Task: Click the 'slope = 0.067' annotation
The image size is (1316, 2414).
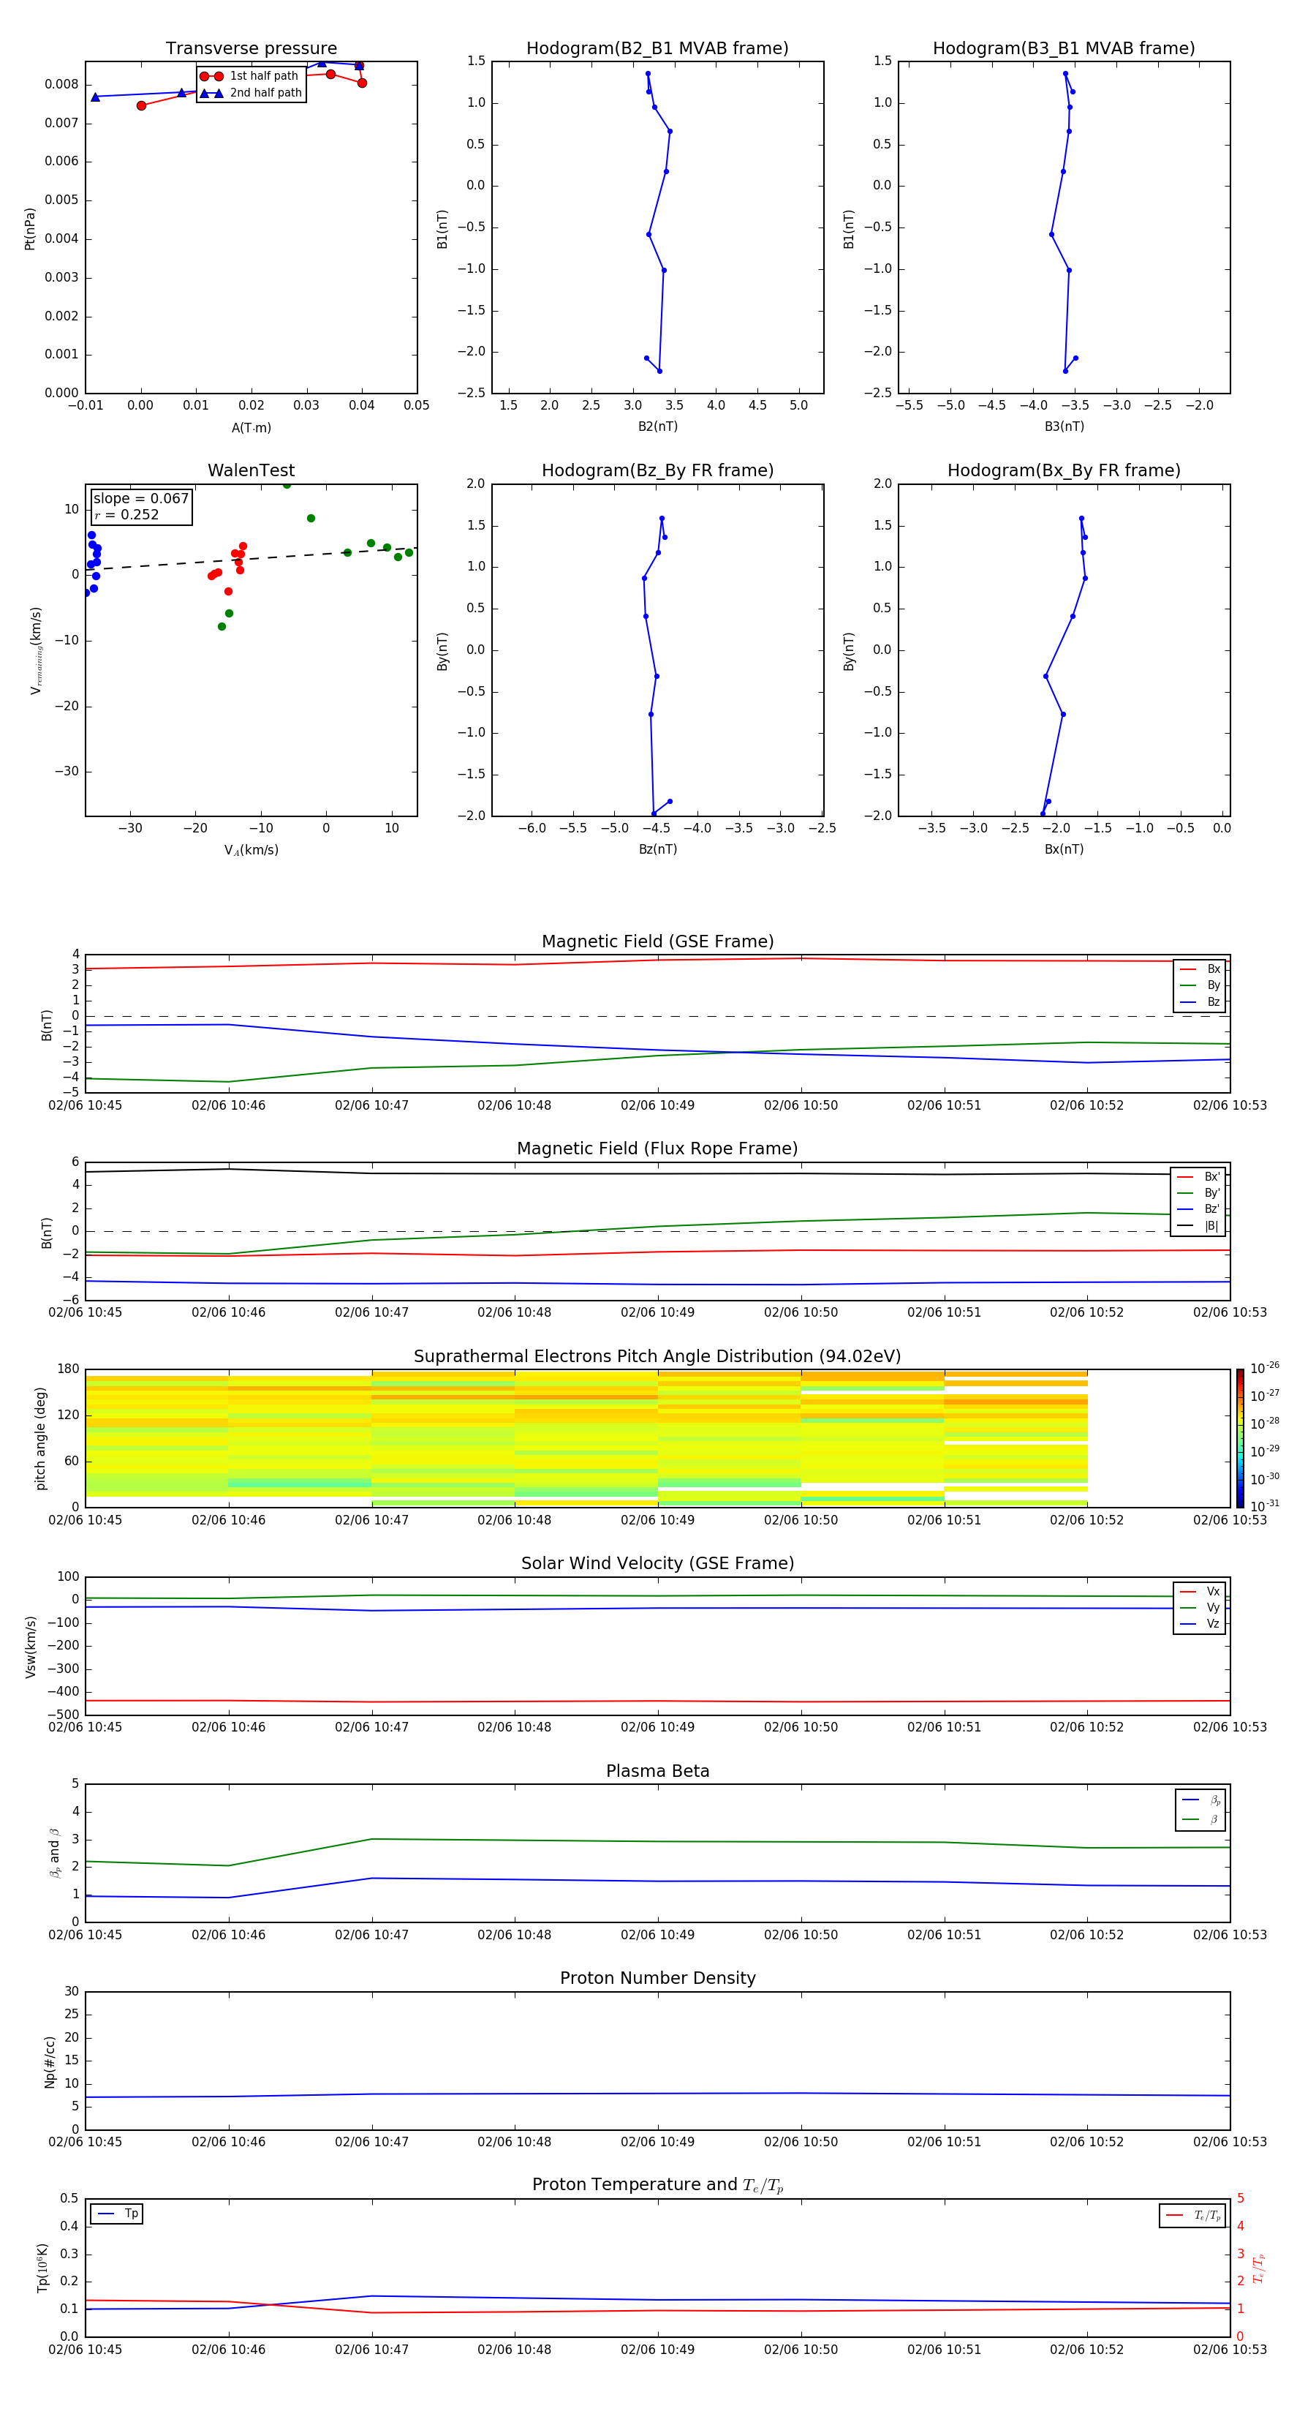Action: 140,499
